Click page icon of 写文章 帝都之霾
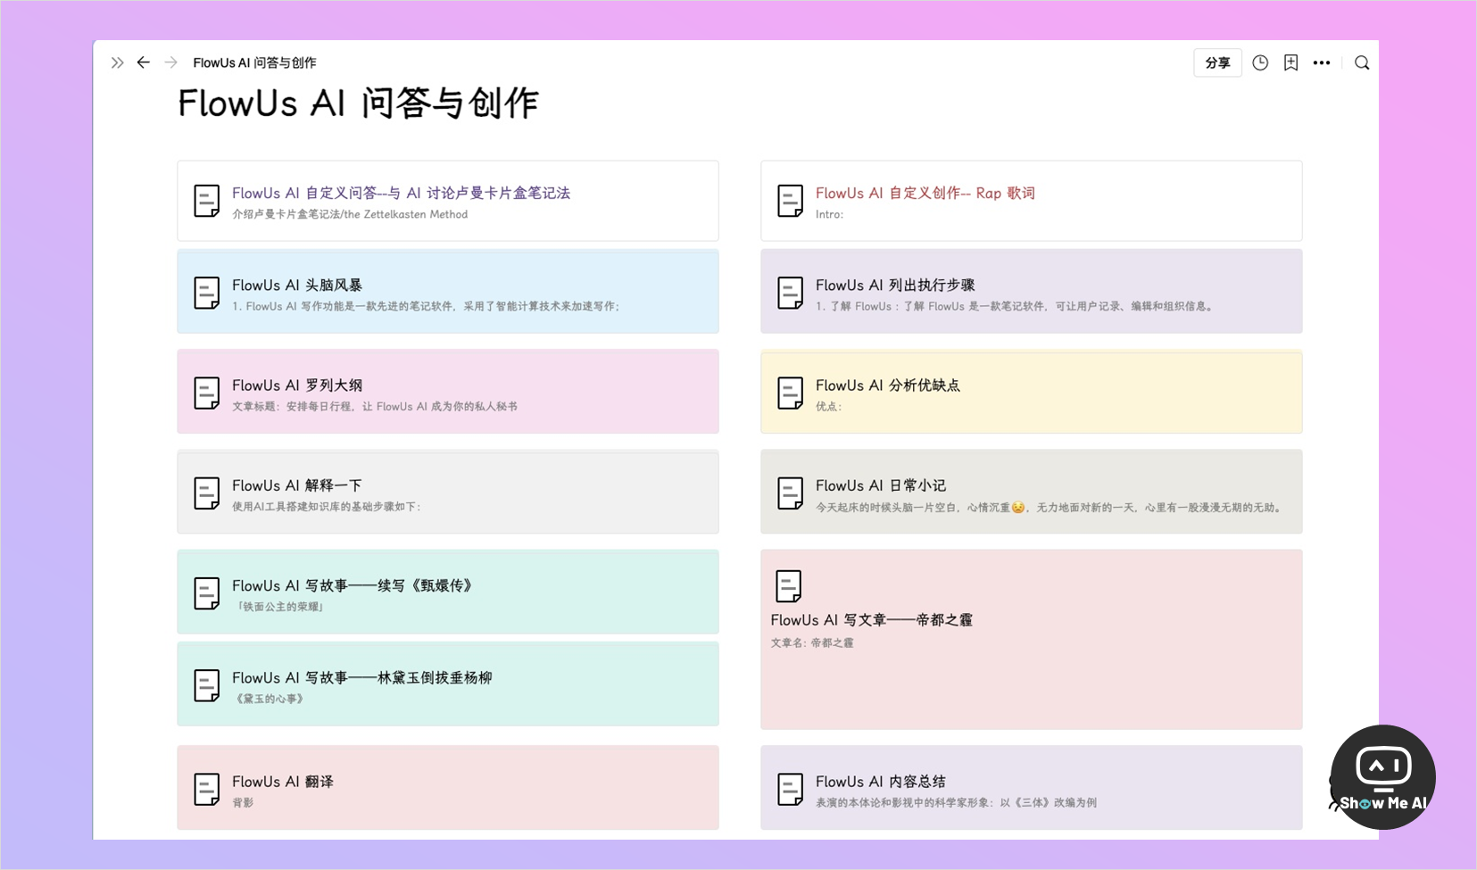The height and width of the screenshot is (870, 1477). click(x=789, y=586)
